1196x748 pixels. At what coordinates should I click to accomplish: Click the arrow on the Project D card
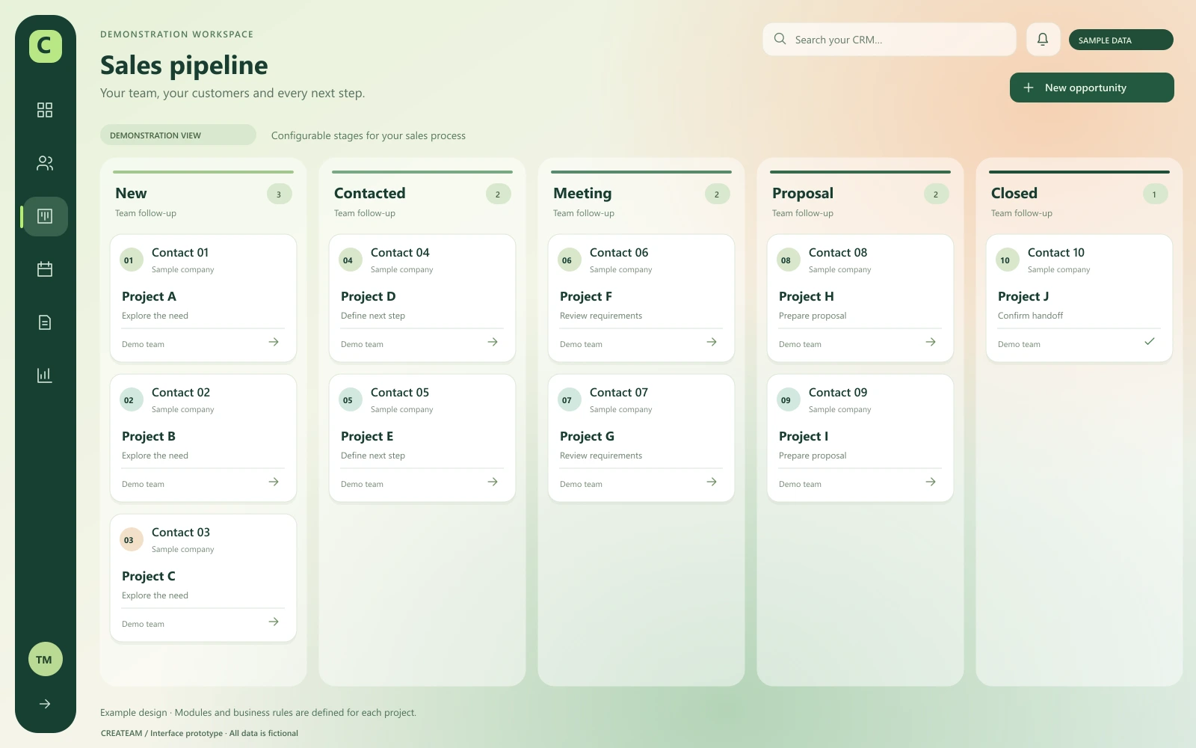[493, 342]
